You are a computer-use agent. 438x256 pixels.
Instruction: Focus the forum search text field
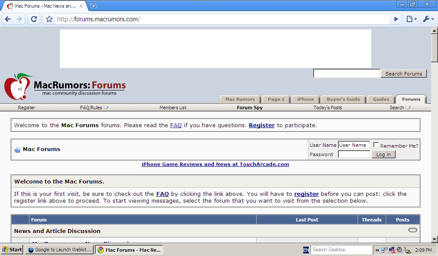click(x=346, y=73)
